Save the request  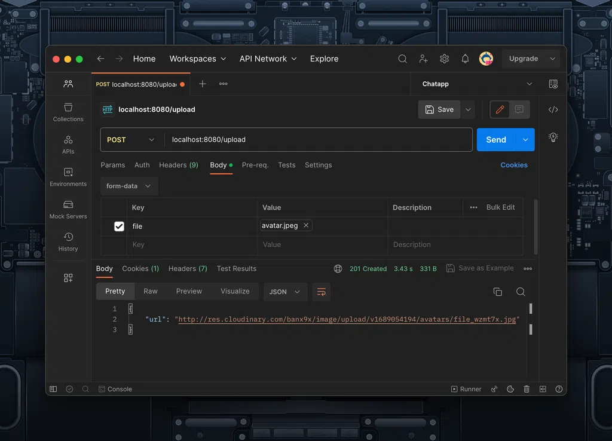click(x=439, y=109)
